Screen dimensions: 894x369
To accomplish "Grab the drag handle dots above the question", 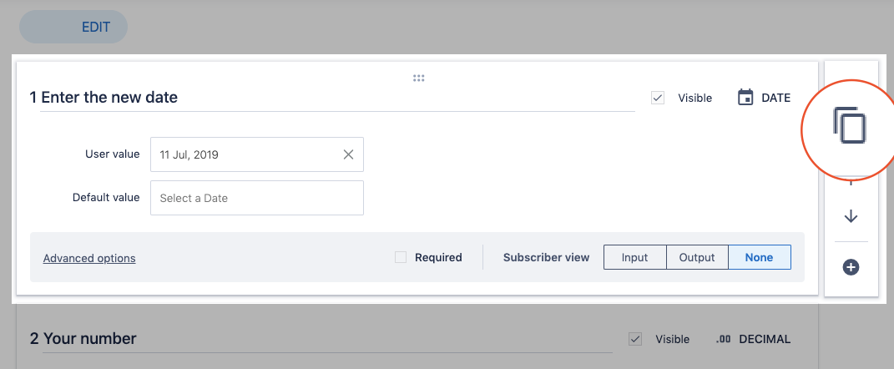I will 419,78.
